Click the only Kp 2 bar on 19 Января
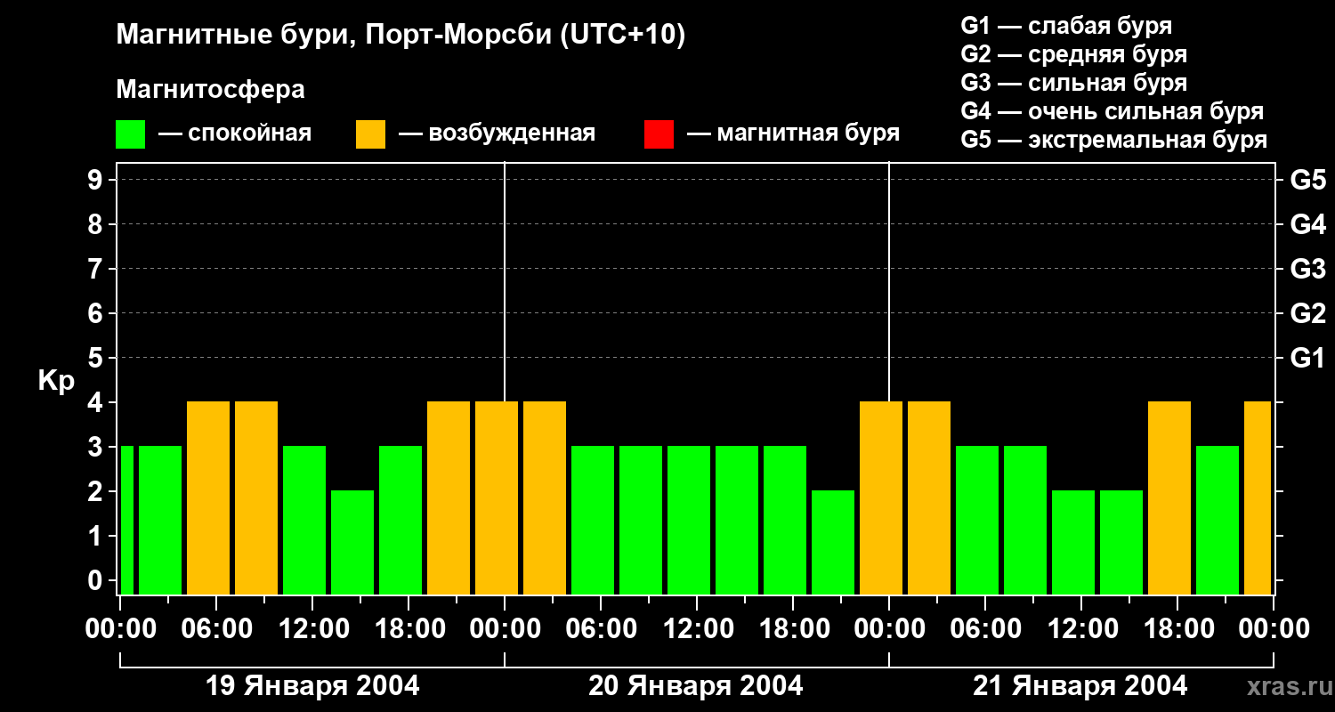The width and height of the screenshot is (1335, 712). tap(352, 542)
